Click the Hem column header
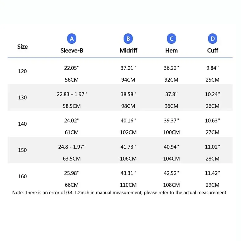This screenshot has height=241, width=241. point(171,51)
